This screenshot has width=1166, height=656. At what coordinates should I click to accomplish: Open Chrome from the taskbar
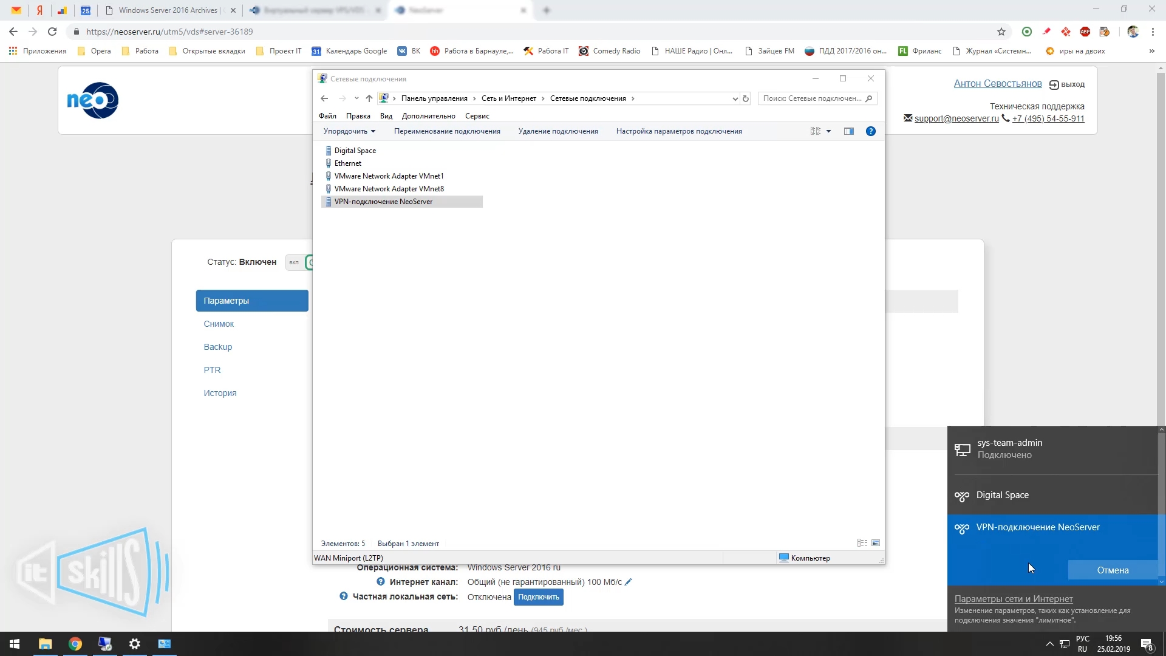pos(75,644)
